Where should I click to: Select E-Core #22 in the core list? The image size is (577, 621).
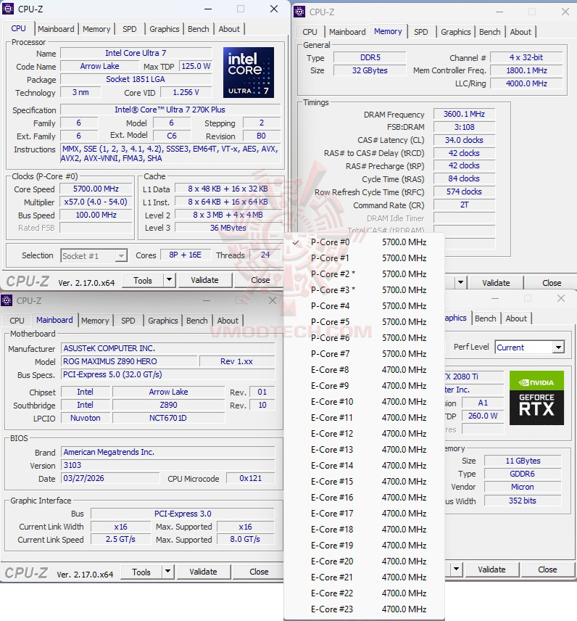coord(364,593)
